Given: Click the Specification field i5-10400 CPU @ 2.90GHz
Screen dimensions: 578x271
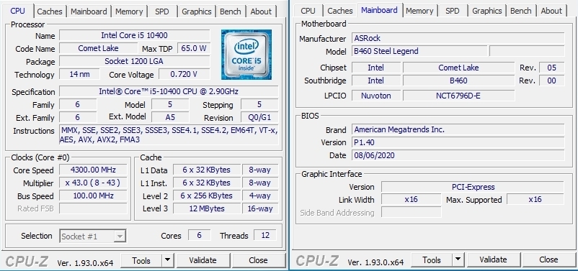Looking at the screenshot, I should click(169, 91).
